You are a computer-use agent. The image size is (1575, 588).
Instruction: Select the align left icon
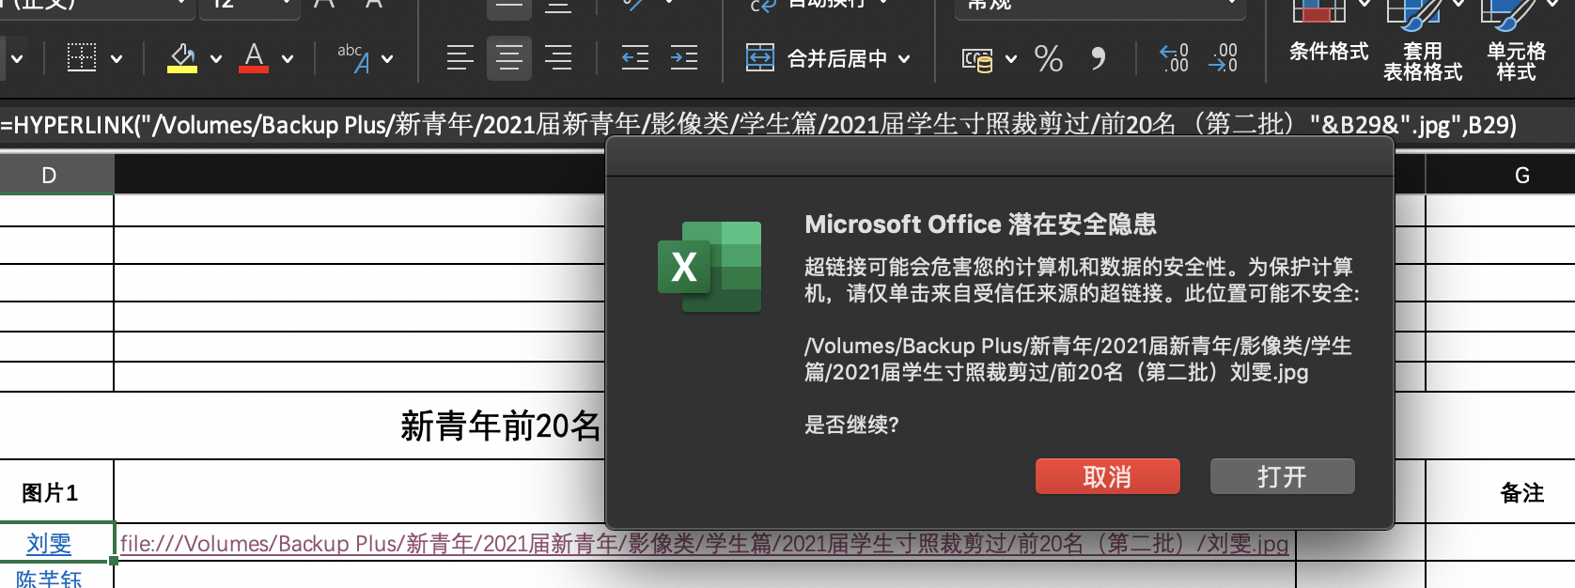point(460,58)
